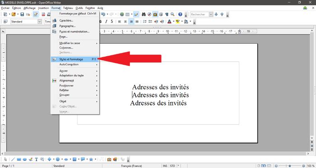This screenshot has height=168, width=316.
Task: Click the Navigator compass icon
Action: (149, 14)
